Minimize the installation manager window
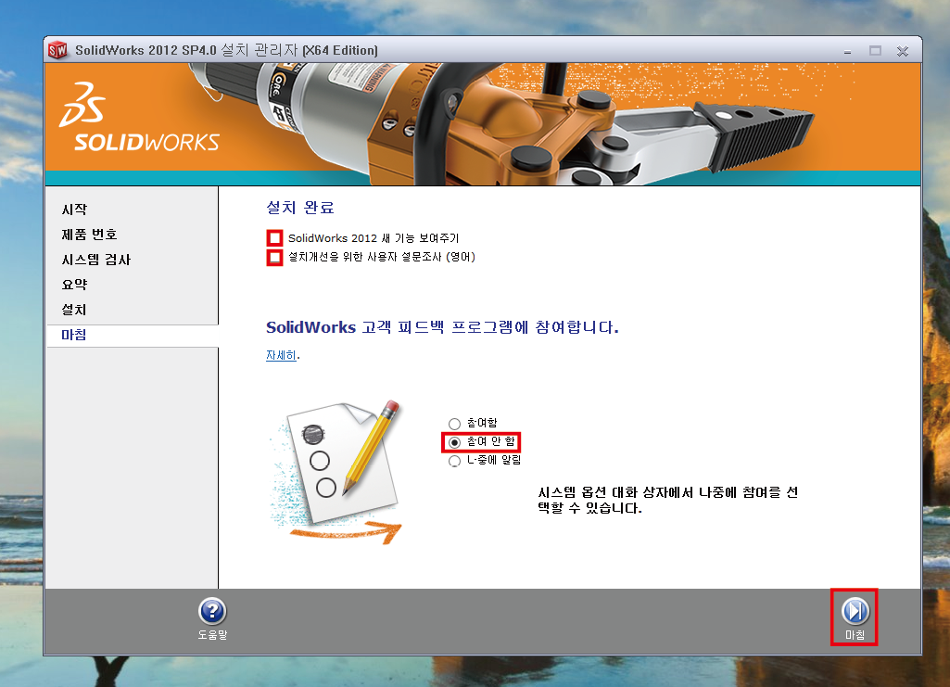Image resolution: width=950 pixels, height=687 pixels. pyautogui.click(x=847, y=52)
